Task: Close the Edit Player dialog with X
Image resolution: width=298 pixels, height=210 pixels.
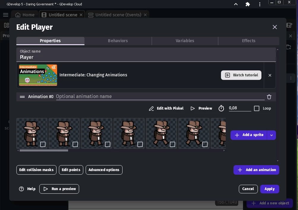Action: click(275, 27)
